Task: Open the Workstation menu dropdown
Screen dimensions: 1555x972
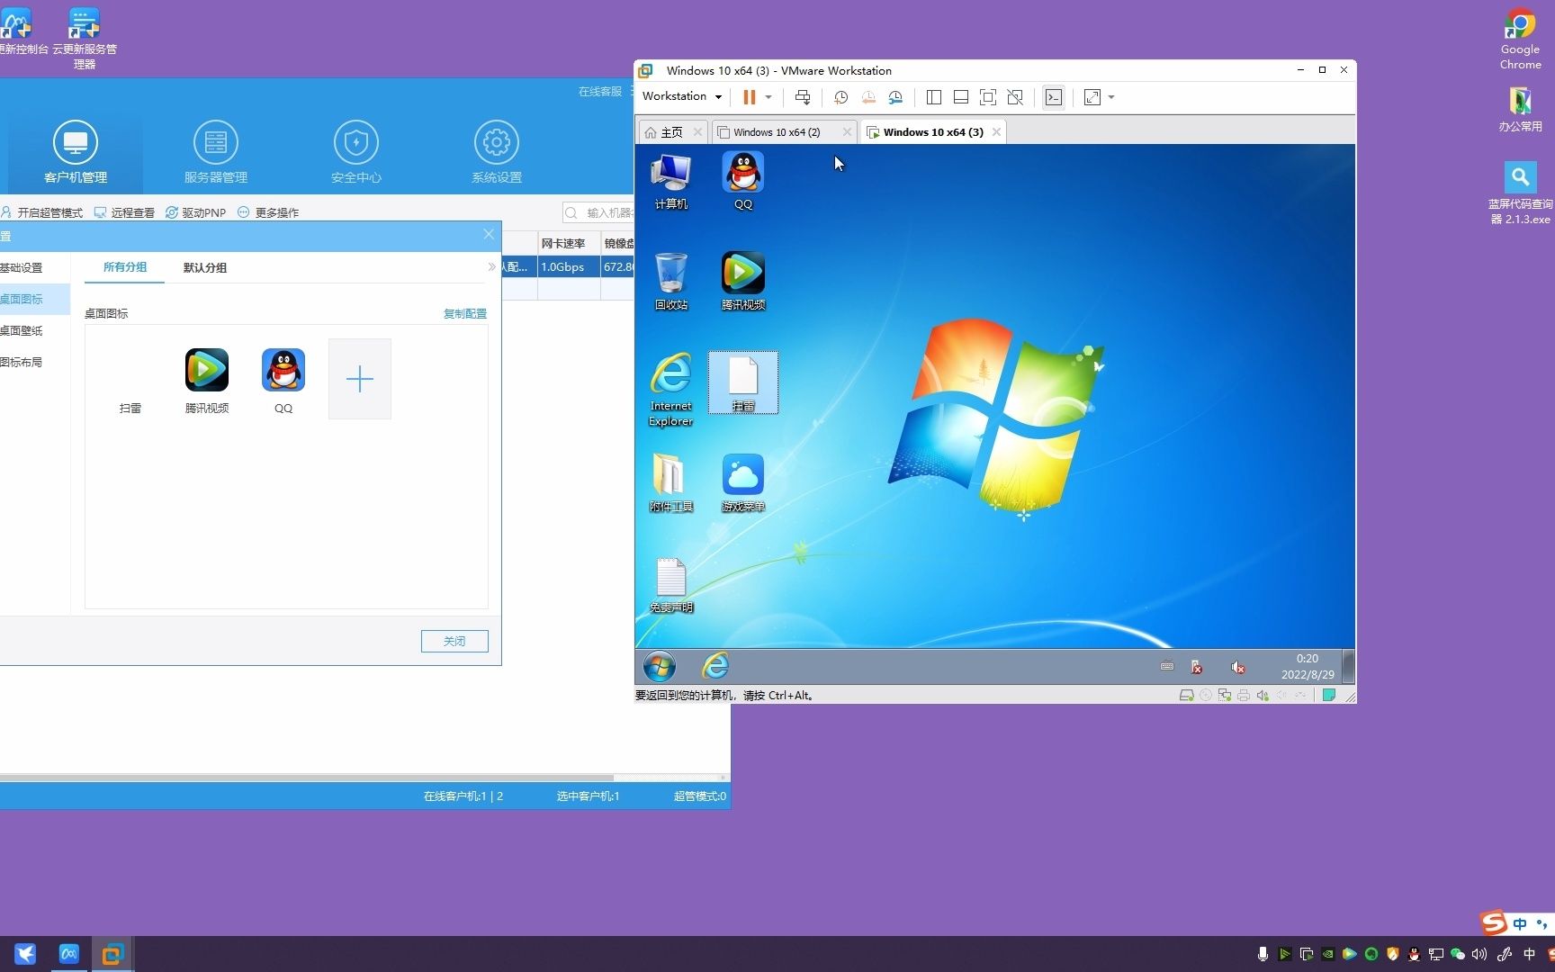Action: pyautogui.click(x=682, y=96)
